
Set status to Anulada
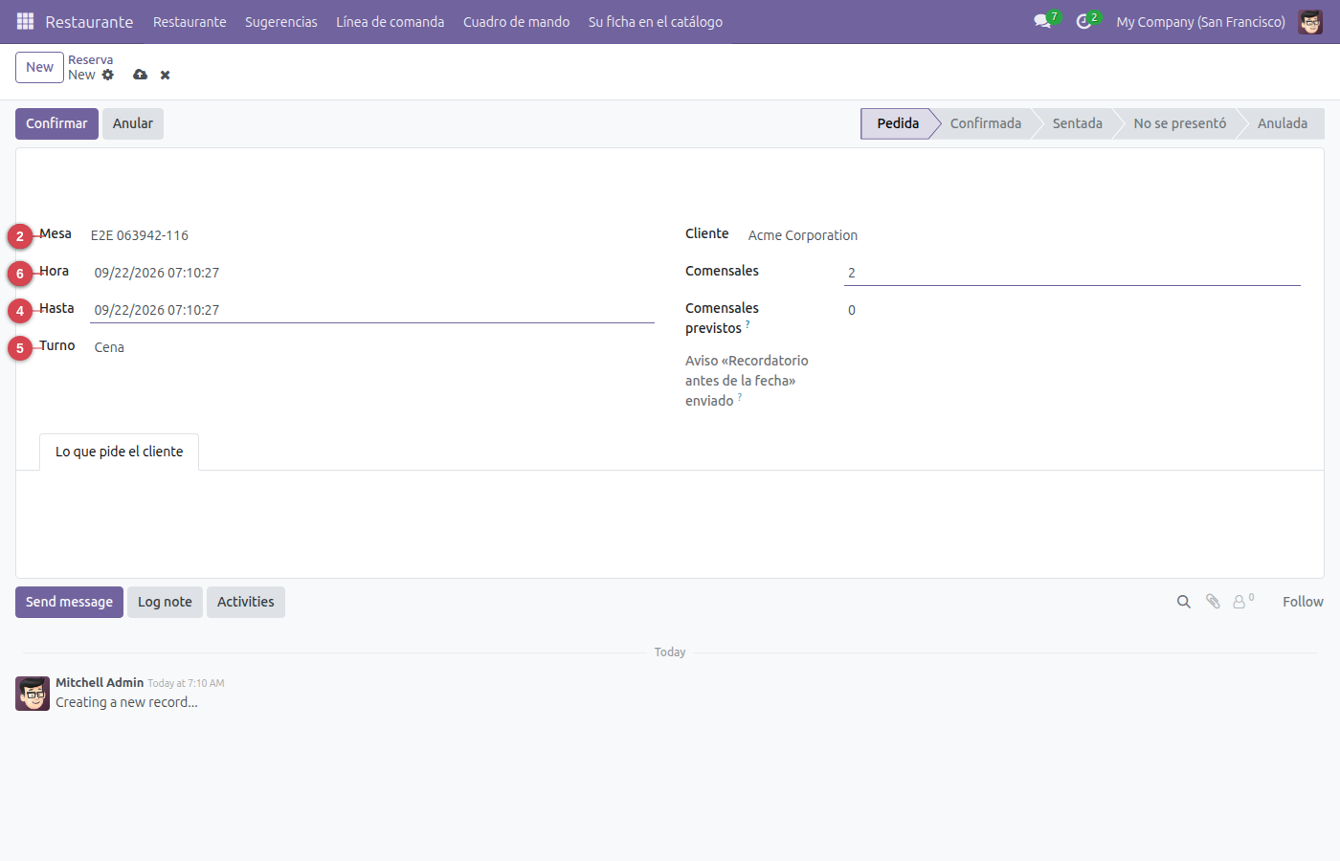click(x=1283, y=123)
